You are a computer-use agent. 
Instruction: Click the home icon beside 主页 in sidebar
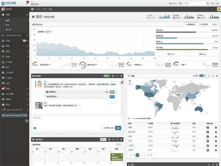[x=3, y=14]
